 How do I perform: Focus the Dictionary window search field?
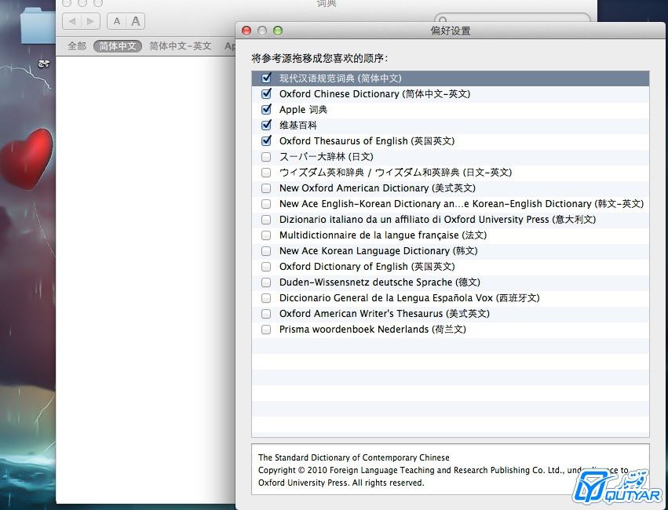pos(512,19)
